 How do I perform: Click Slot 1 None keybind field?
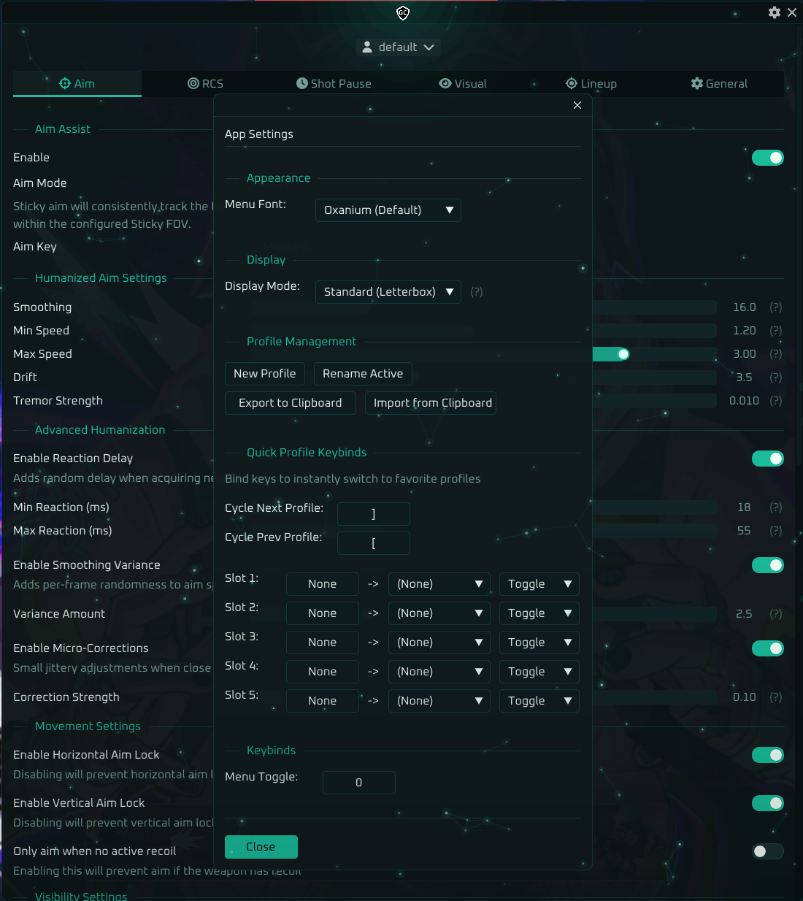(x=323, y=584)
